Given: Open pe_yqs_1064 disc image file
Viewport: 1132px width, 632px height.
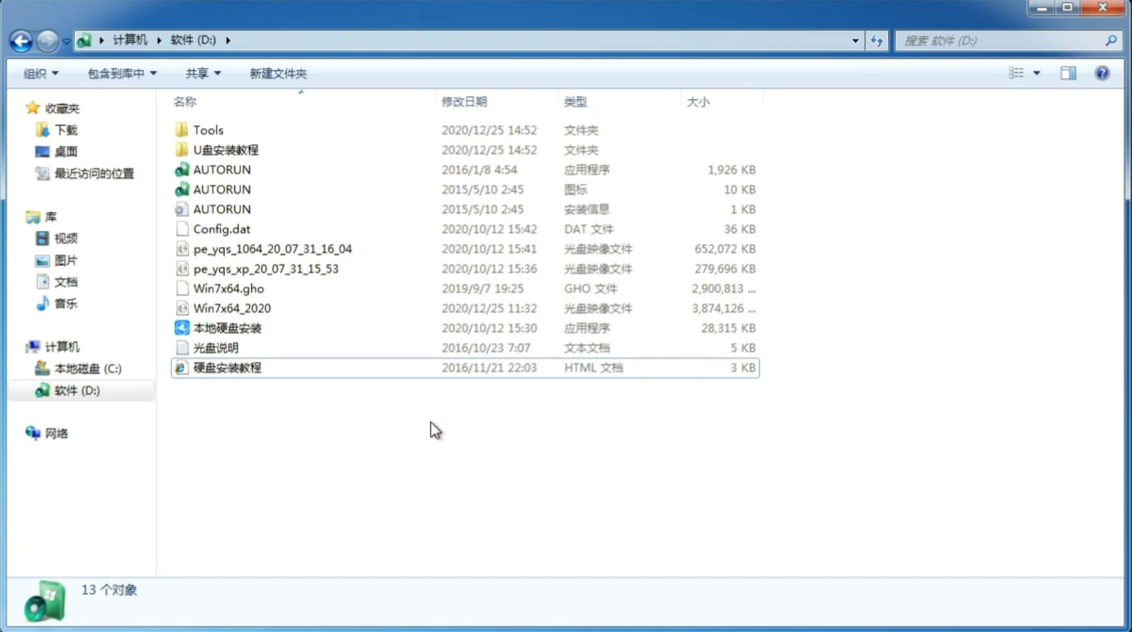Looking at the screenshot, I should pos(272,249).
